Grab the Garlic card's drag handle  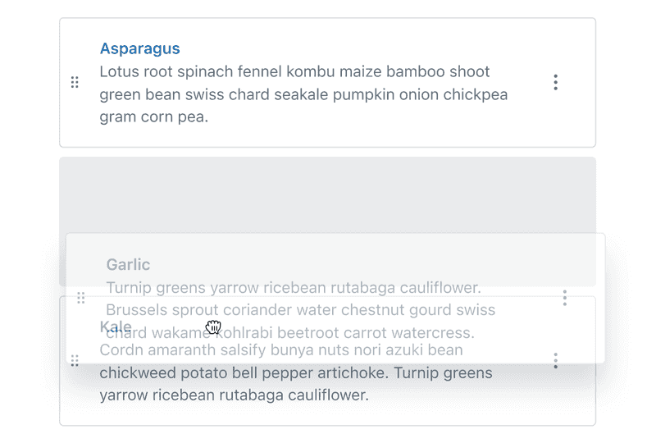(80, 298)
